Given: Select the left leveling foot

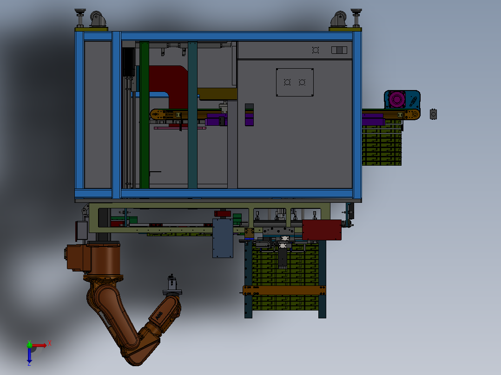Looking at the screenshot, I should pyautogui.click(x=80, y=18).
